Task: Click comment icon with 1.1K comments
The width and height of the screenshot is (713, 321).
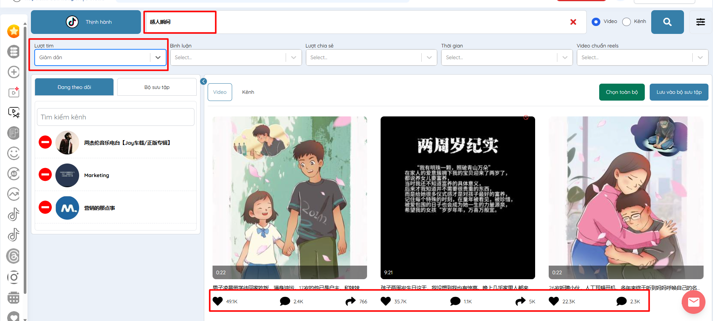Action: click(455, 301)
